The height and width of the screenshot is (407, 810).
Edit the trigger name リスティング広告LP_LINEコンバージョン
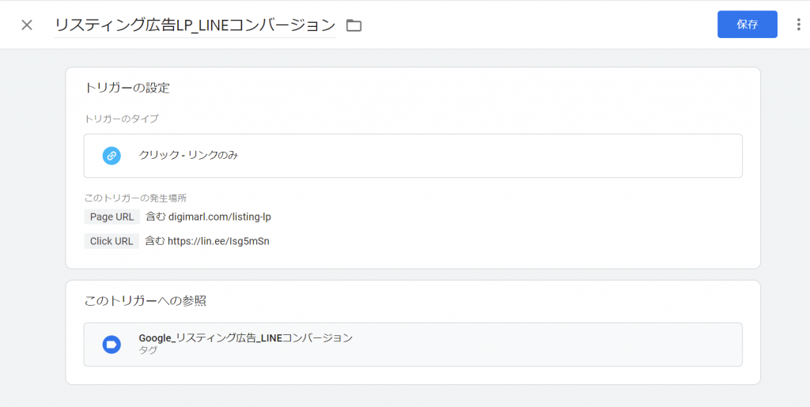[195, 25]
